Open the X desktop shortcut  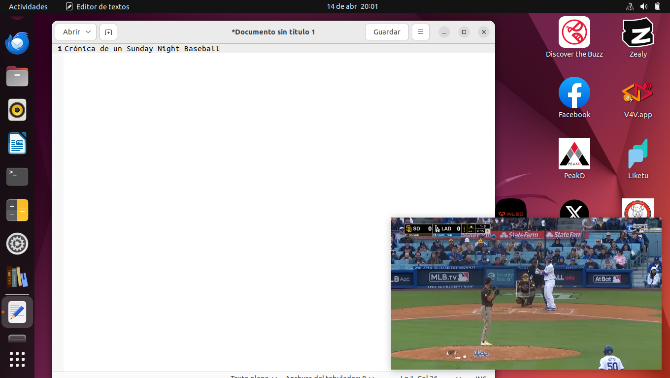[x=574, y=209]
